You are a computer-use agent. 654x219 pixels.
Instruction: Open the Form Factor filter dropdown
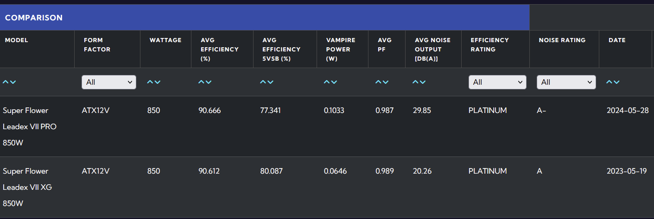[109, 82]
